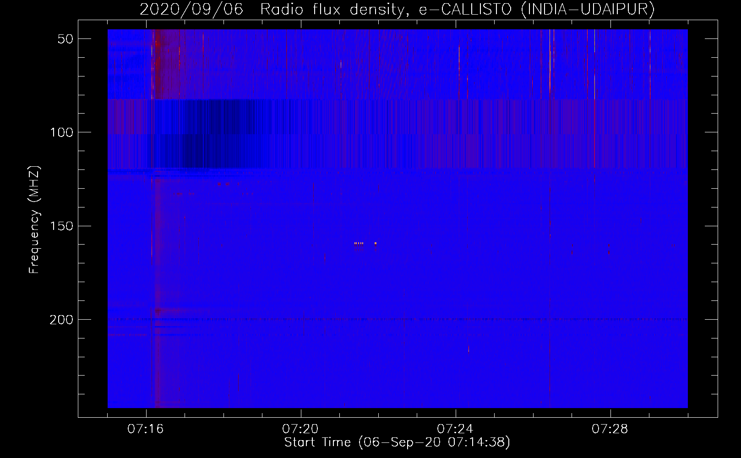Click the "Start Time (06-Sep-20 07:14:38)" label
The height and width of the screenshot is (458, 741).
coord(397,442)
